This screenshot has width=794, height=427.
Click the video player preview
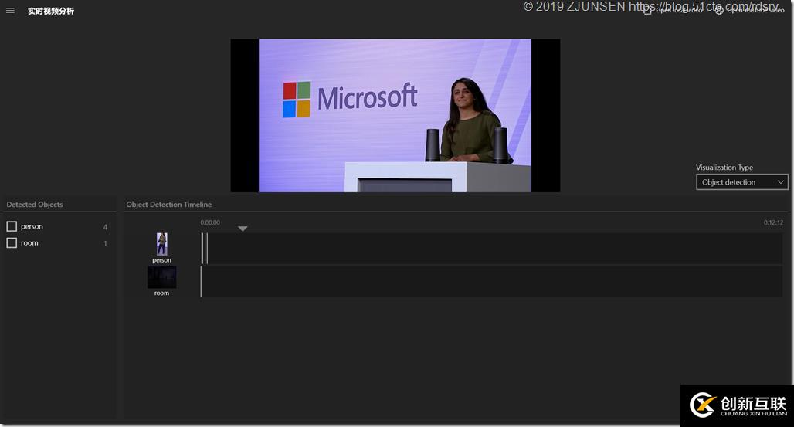pyautogui.click(x=395, y=116)
